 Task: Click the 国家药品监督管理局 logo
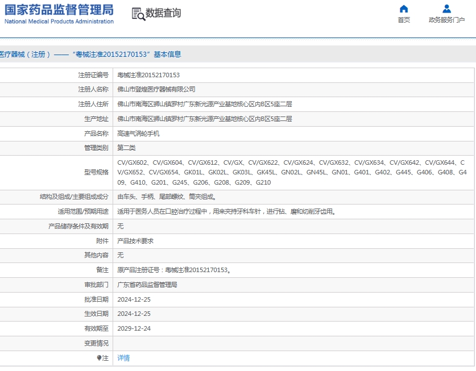57,14
